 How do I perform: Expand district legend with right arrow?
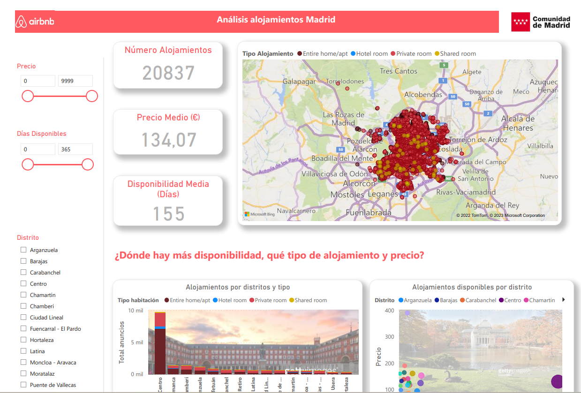[x=563, y=300]
